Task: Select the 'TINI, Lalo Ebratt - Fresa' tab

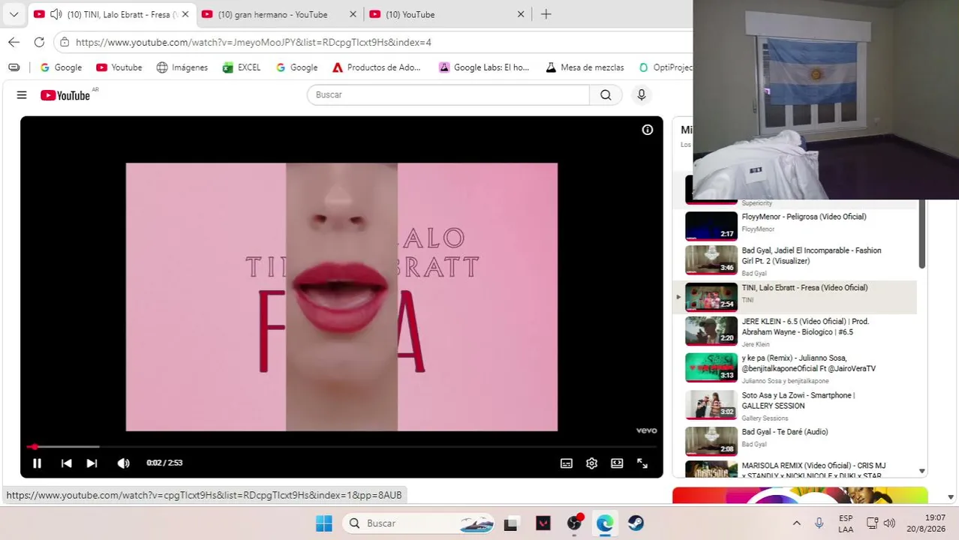Action: point(113,14)
